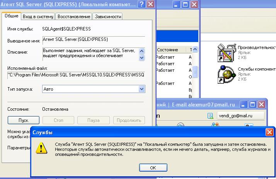Open the Производительность shortcut icon
The image size is (276, 179).
[227, 53]
